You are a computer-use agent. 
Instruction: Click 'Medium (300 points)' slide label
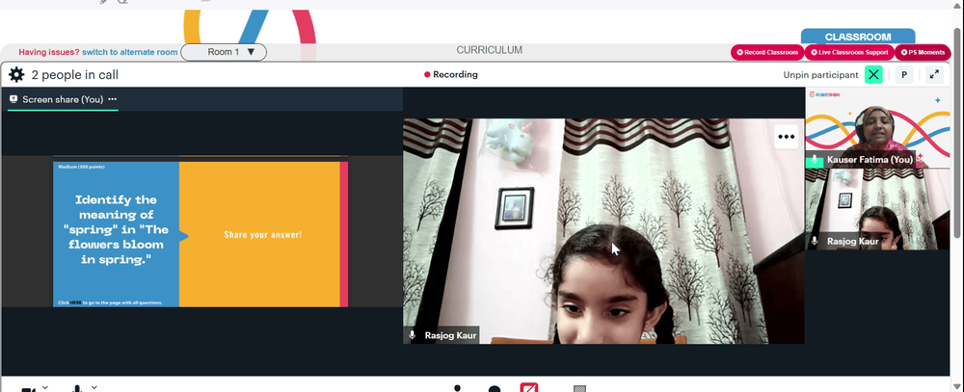(x=81, y=167)
